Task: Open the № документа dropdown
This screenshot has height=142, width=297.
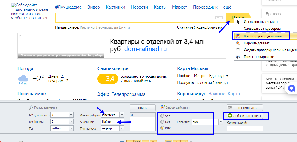Action: pos(71,115)
